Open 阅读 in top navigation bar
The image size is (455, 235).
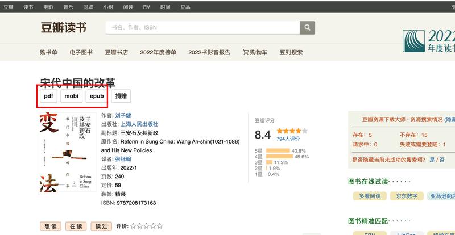point(128,7)
